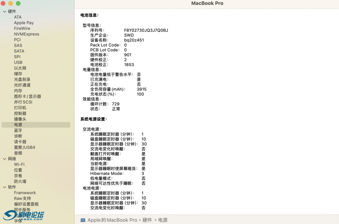Select SAS sidebar item

tap(18, 45)
